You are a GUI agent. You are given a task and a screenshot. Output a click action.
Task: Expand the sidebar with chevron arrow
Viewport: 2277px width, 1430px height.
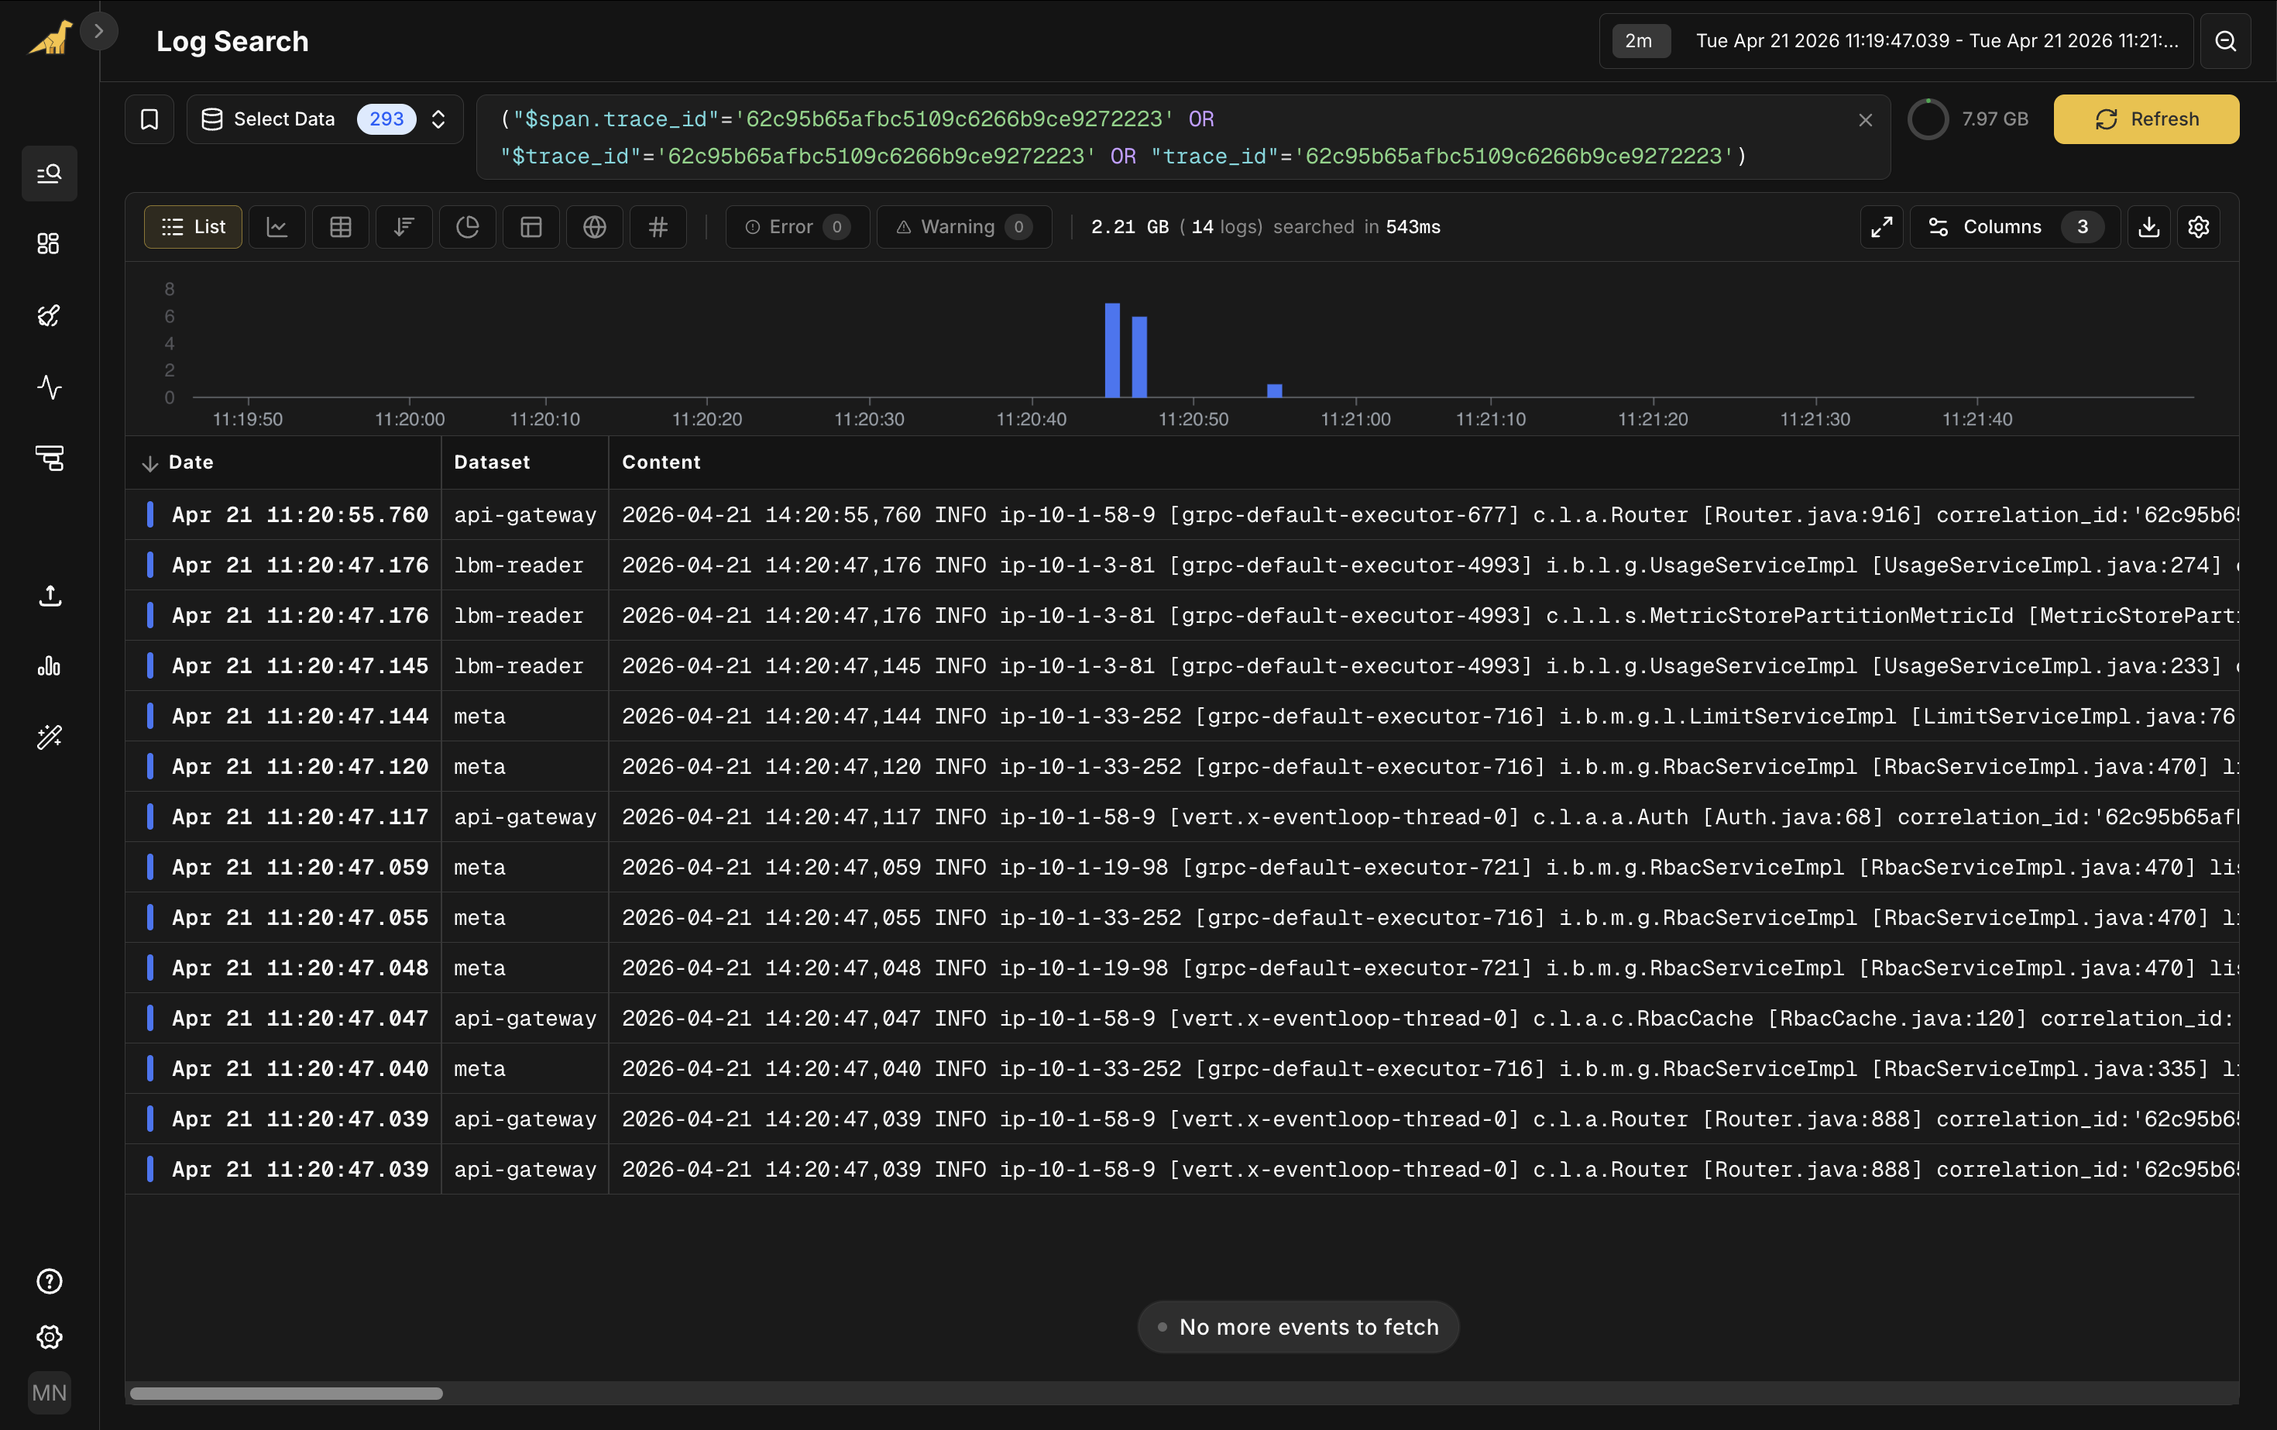(x=98, y=31)
